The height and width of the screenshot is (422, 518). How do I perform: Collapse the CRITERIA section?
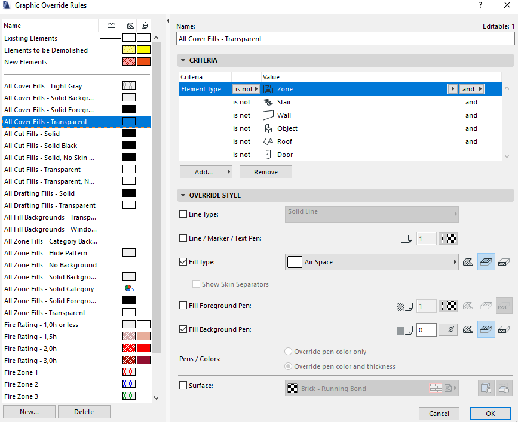point(183,60)
